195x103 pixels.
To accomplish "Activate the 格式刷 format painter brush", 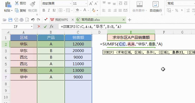I will pyautogui.click(x=33, y=4).
